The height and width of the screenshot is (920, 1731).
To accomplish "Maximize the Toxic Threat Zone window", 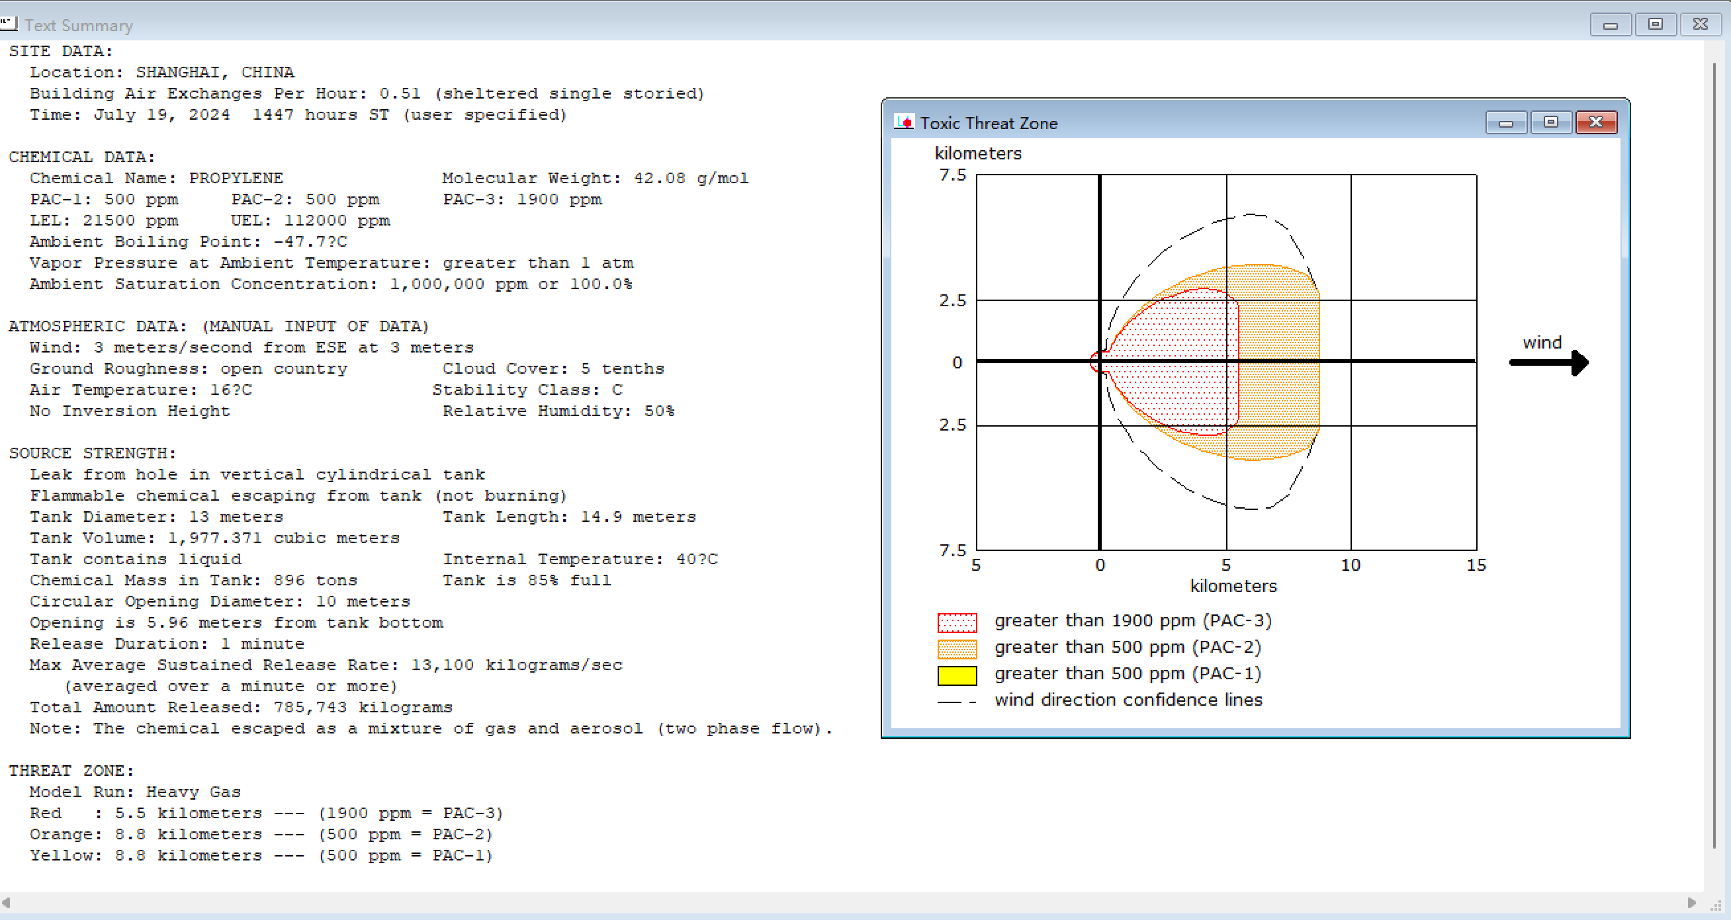I will click(x=1551, y=122).
